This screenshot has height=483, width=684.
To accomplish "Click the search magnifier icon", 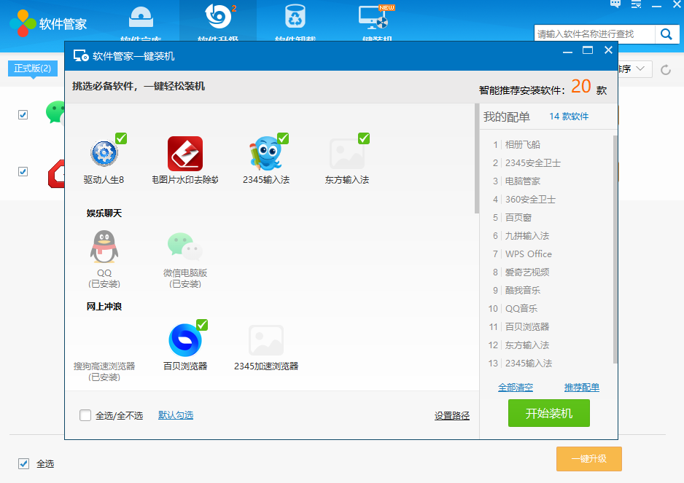I will [x=666, y=34].
